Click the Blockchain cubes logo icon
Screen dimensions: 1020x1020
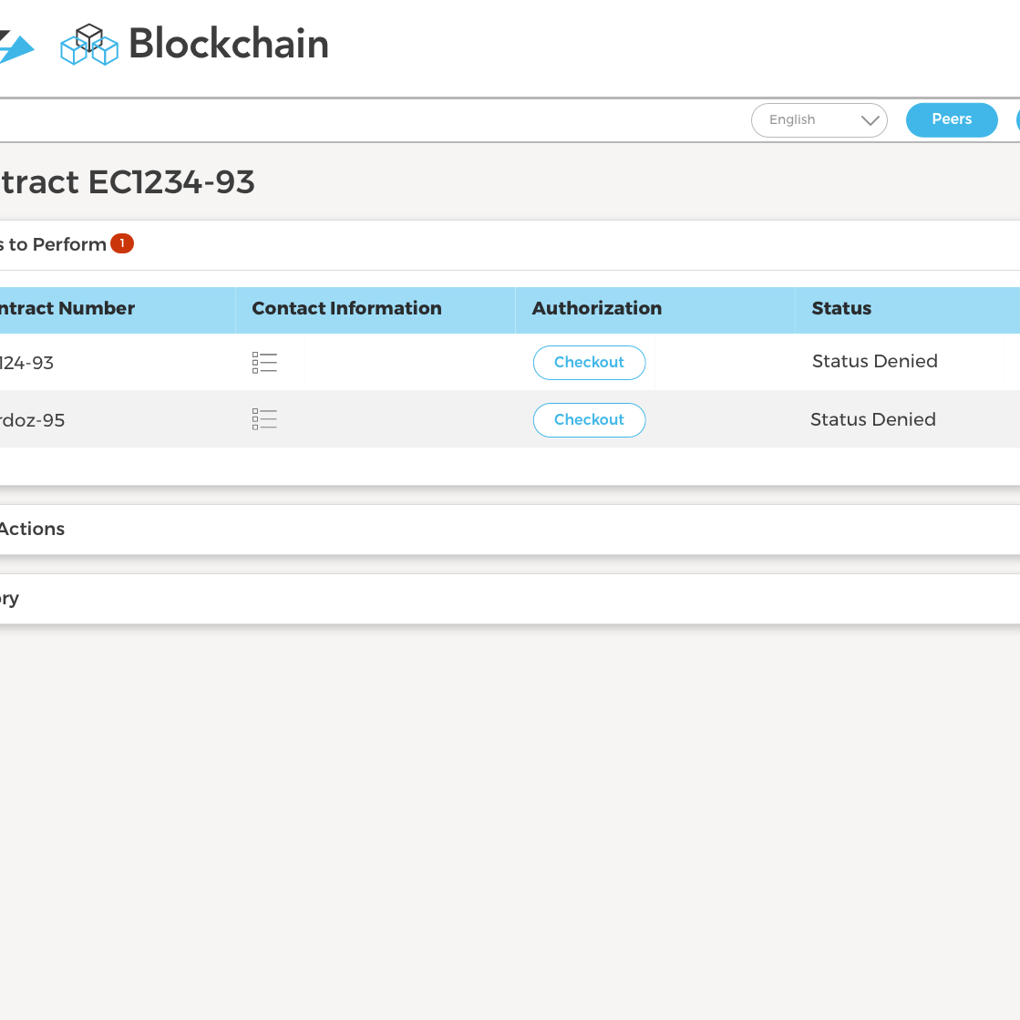pos(89,45)
